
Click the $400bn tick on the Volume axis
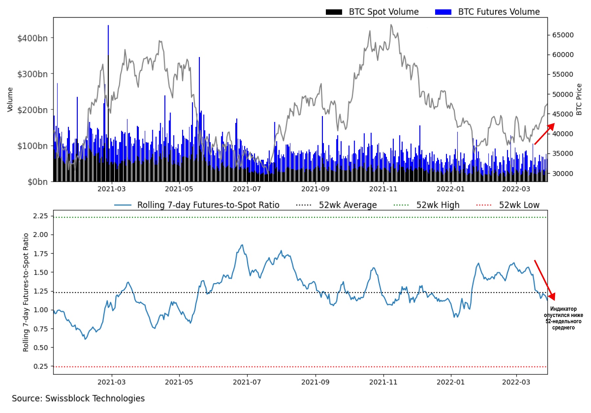[x=32, y=38]
